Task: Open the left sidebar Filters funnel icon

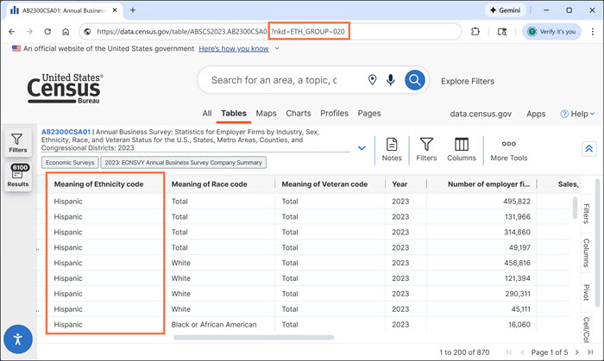Action: (18, 143)
